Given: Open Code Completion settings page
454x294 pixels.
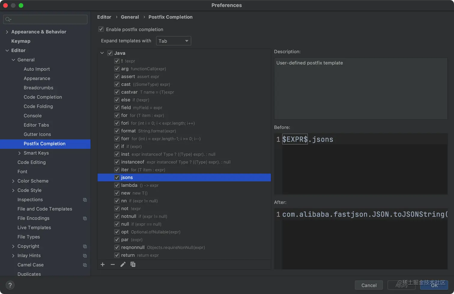Looking at the screenshot, I should tap(43, 97).
